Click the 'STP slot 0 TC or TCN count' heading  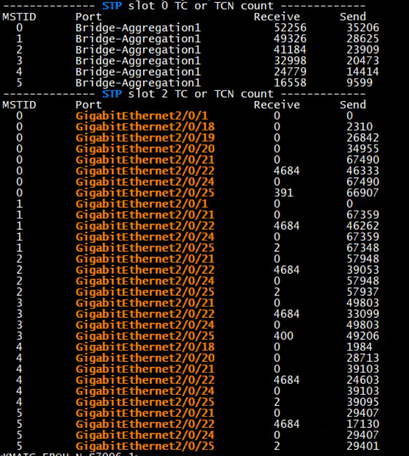point(188,6)
